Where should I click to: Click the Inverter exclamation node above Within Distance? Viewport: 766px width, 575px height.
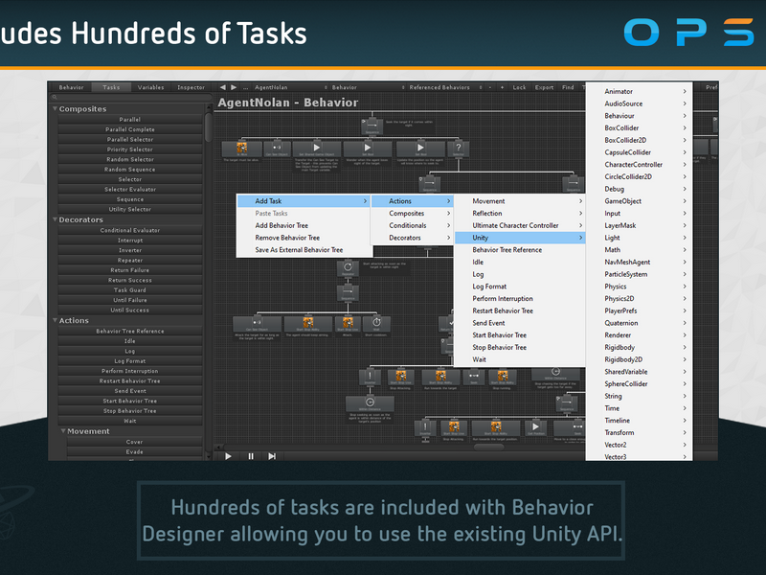click(x=370, y=377)
